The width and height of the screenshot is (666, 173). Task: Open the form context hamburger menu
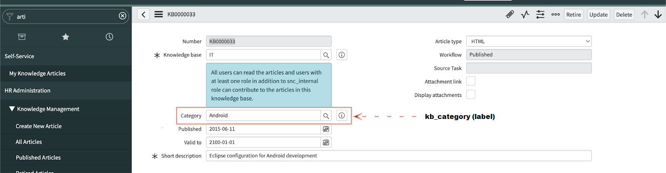click(x=159, y=15)
